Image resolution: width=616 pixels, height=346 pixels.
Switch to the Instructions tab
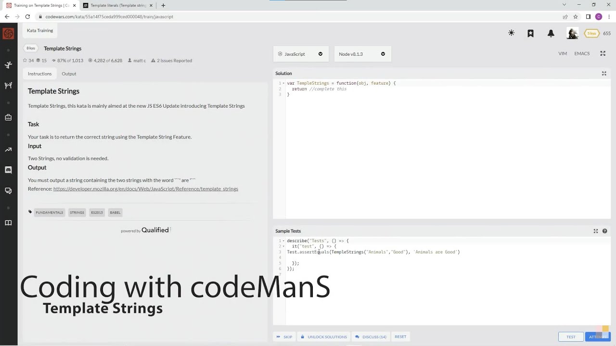(39, 74)
